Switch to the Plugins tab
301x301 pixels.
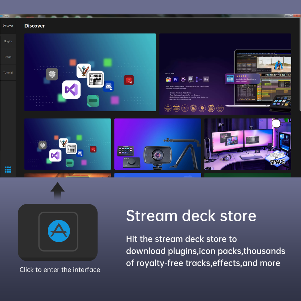(x=8, y=41)
